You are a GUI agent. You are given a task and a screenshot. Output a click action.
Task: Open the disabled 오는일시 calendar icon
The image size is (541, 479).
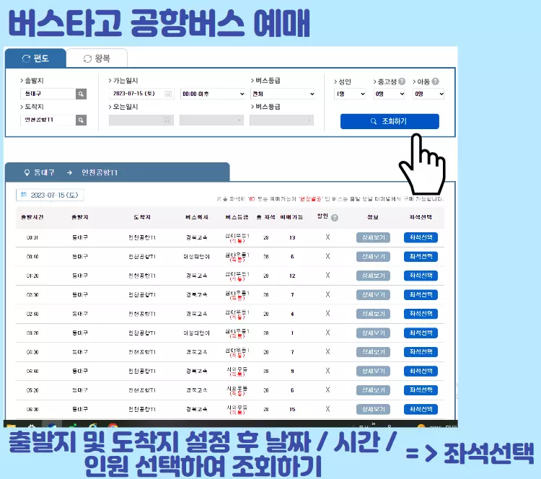(167, 120)
